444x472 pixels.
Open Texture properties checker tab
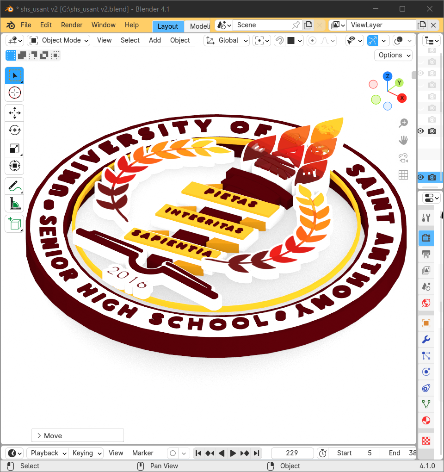pos(426,441)
